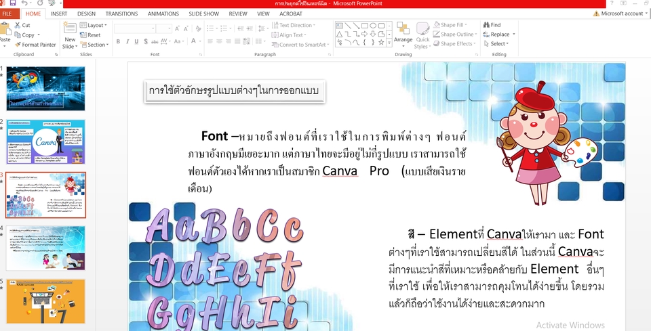Image resolution: width=651 pixels, height=331 pixels.
Task: Justify the paragraph text
Action: coord(237,41)
